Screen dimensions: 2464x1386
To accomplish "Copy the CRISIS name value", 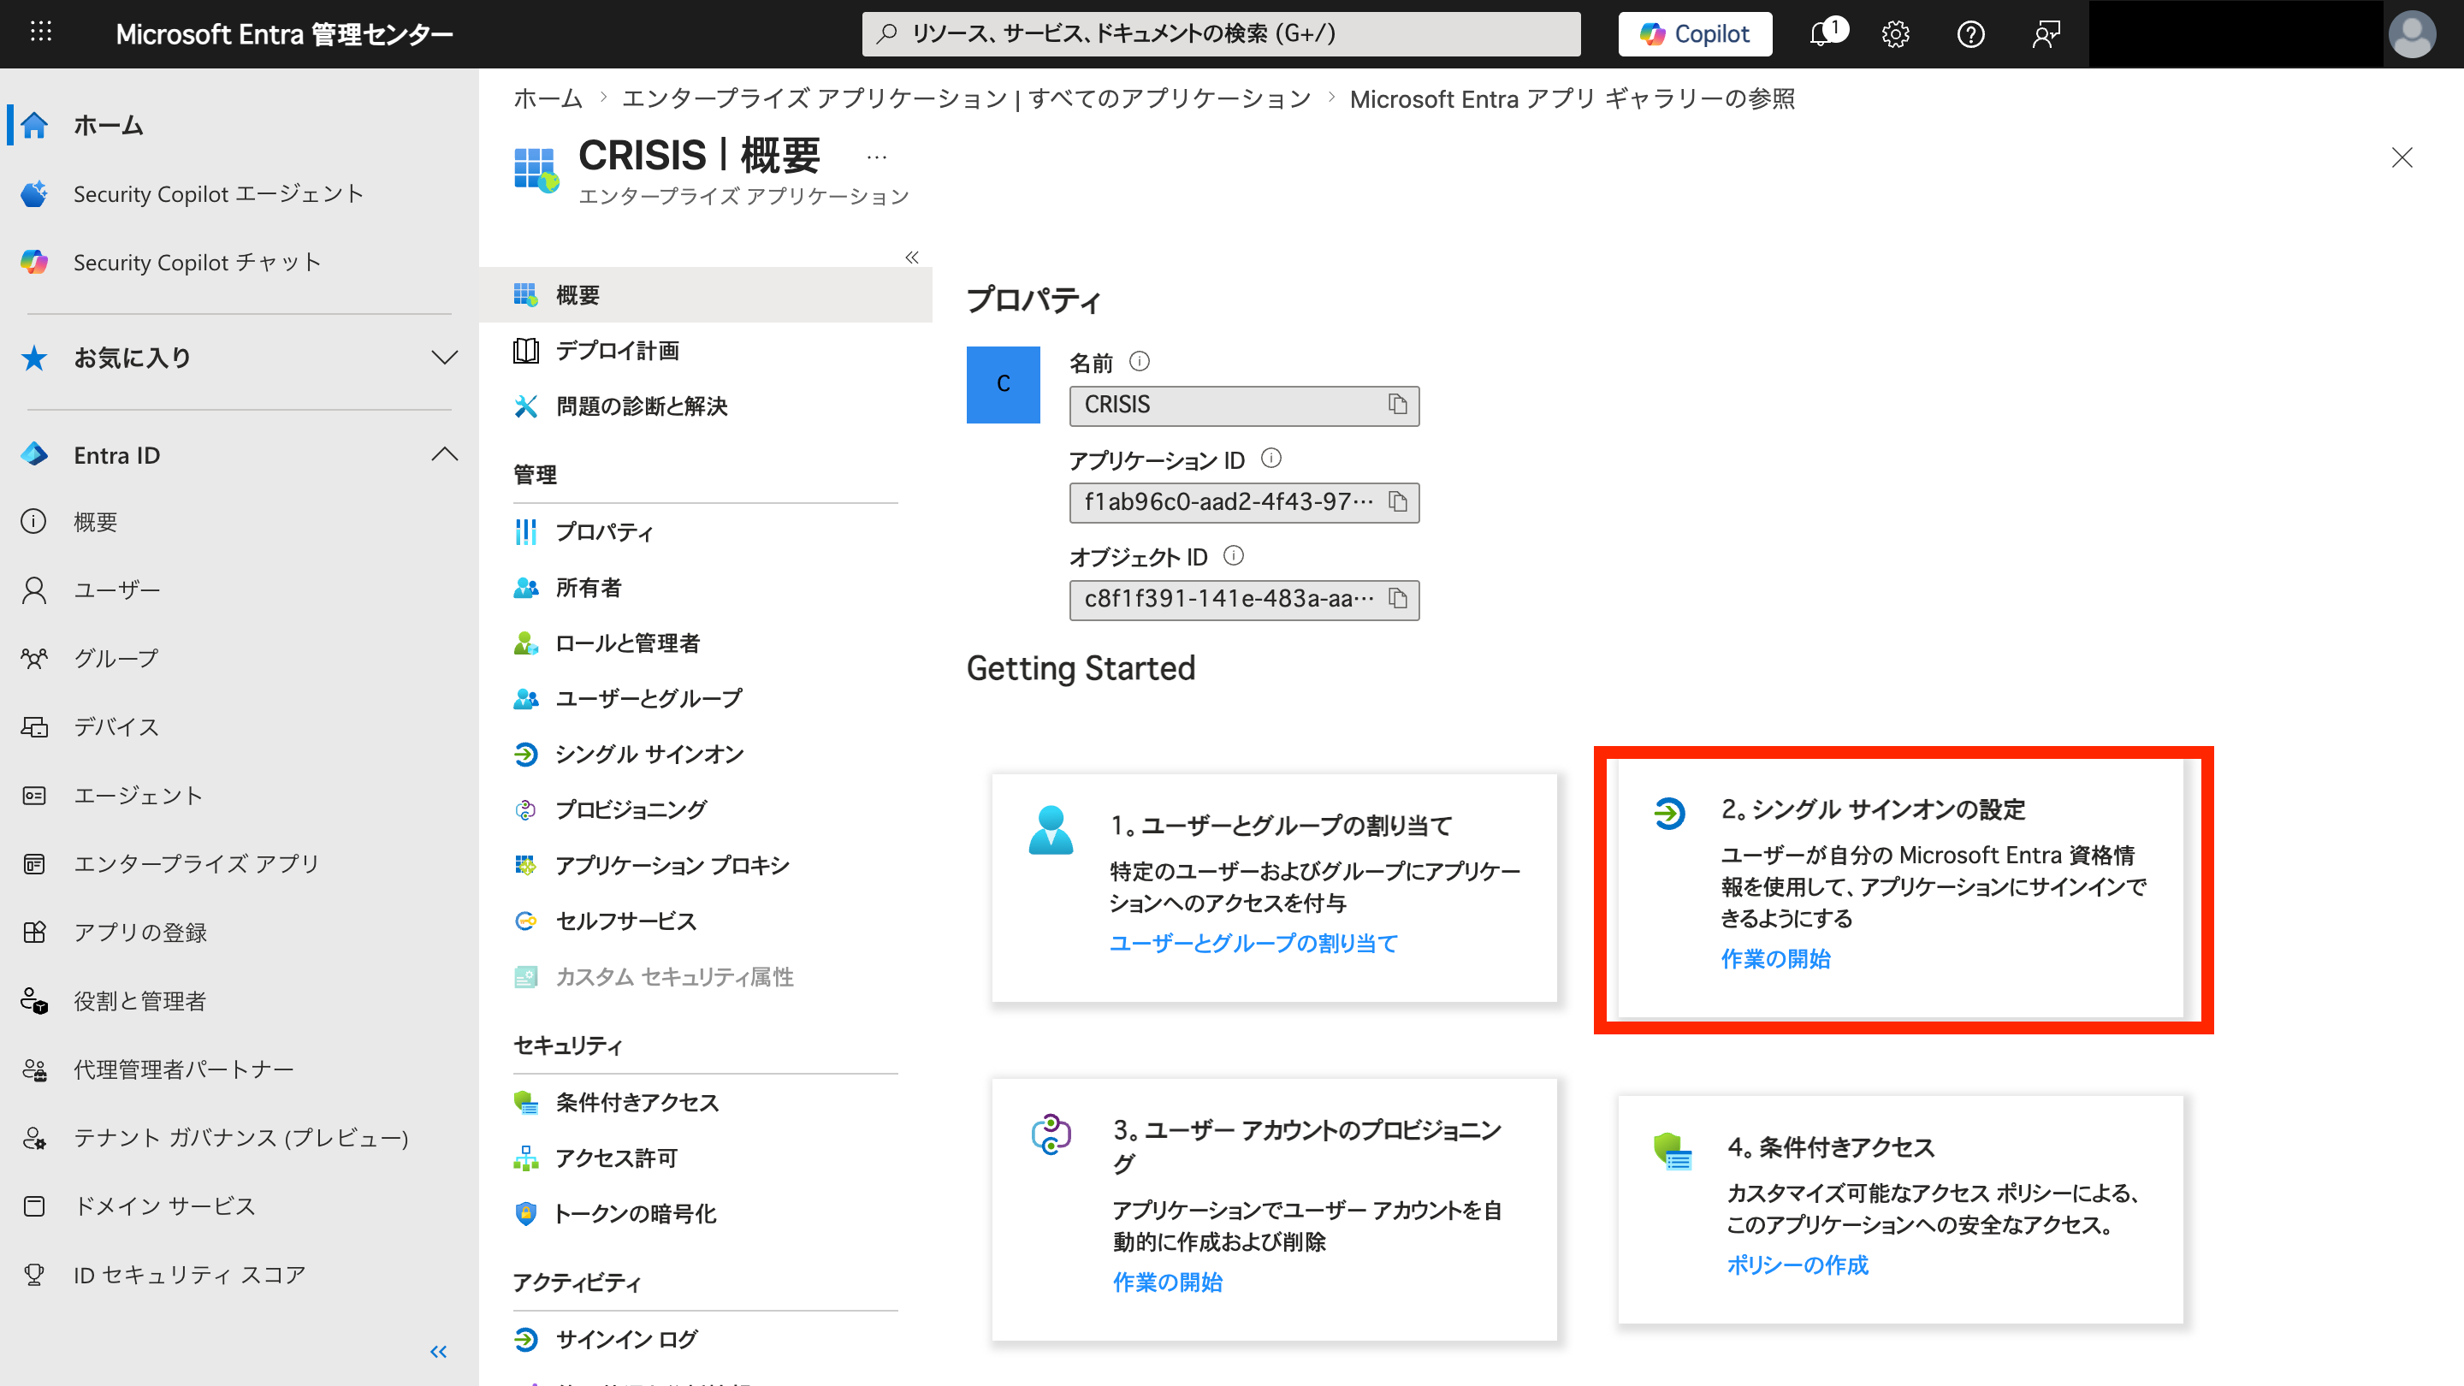I will 1397,405.
